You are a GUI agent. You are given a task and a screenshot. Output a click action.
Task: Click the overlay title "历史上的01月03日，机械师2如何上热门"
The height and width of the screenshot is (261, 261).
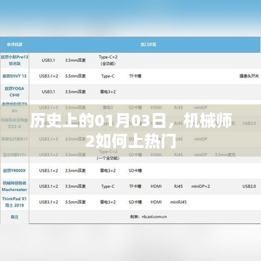tap(131, 130)
